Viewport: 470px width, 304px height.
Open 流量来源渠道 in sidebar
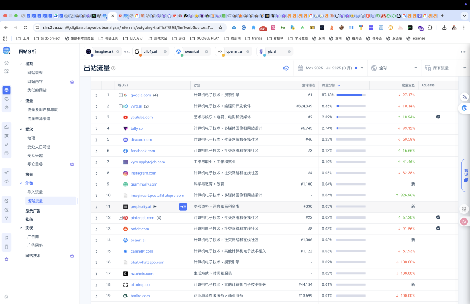click(x=39, y=118)
